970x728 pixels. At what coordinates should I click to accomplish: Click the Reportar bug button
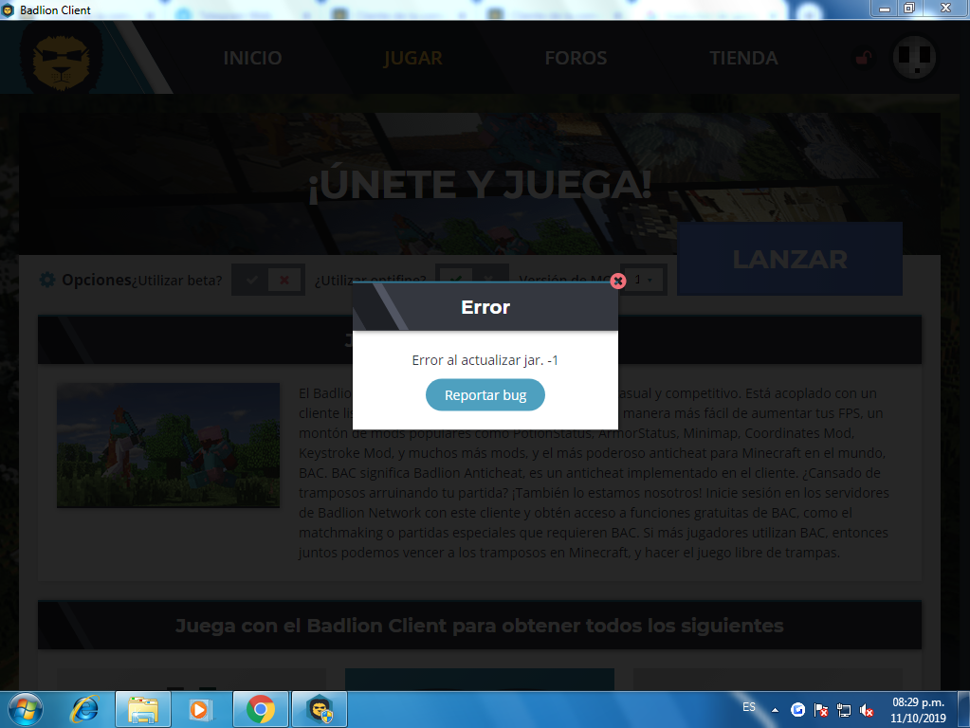[485, 394]
